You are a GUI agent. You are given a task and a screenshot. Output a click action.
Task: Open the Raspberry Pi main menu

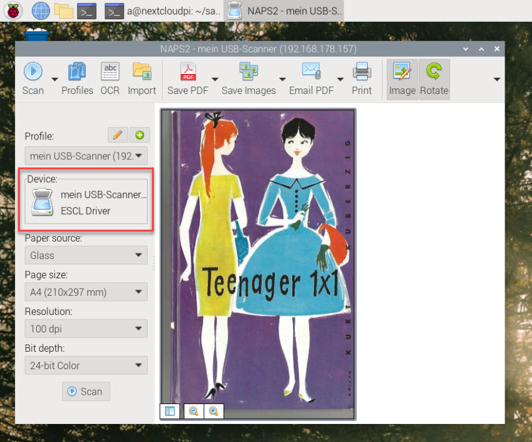13,11
